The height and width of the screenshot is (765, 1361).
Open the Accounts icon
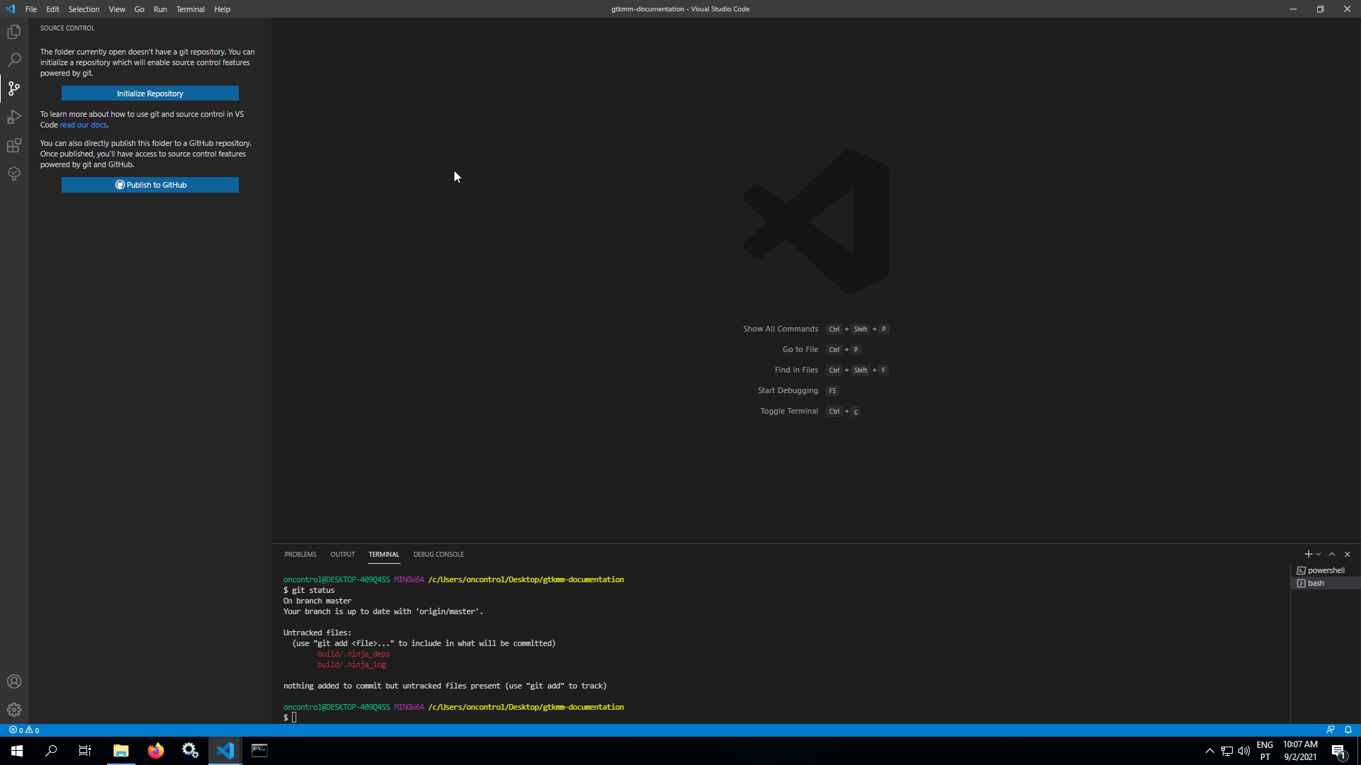pos(14,681)
